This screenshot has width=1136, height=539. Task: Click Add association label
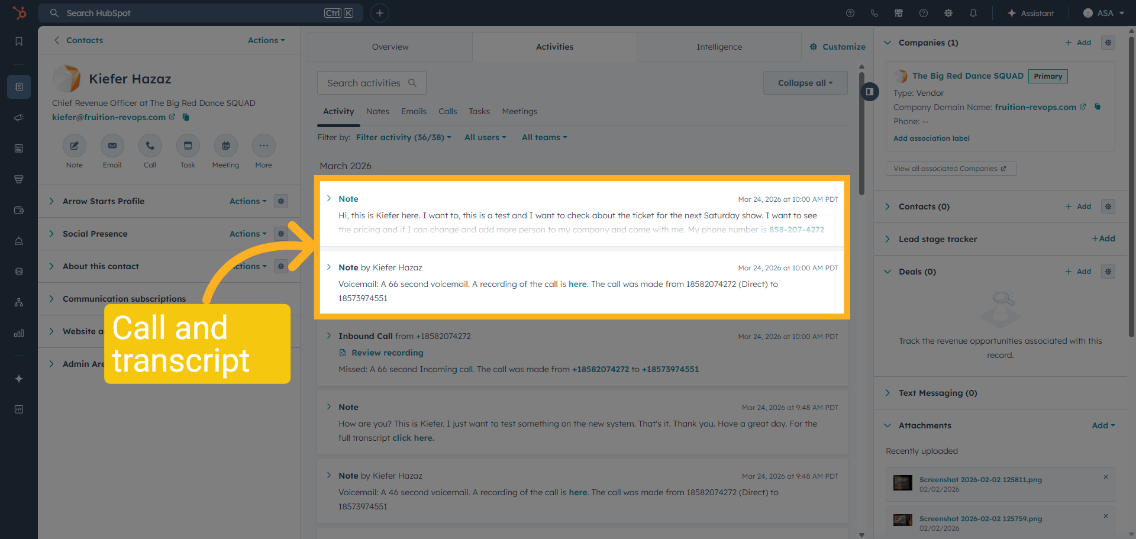coord(931,138)
